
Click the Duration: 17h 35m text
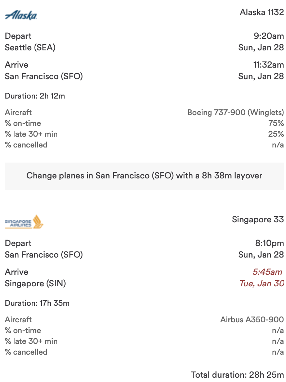(37, 303)
